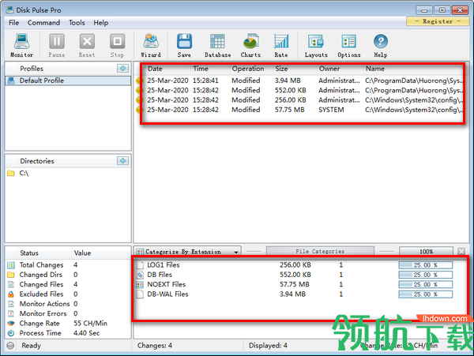Open the Help menu
Viewport: 474px width, 356px height.
pos(100,23)
